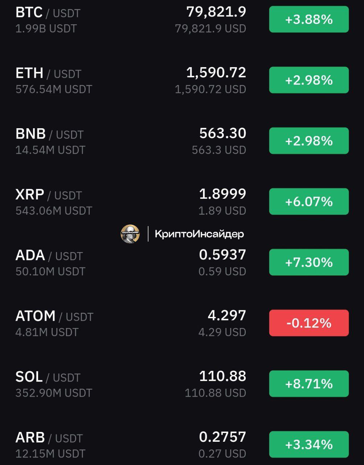Tap ETH's green +2.98% badge
364x465 pixels.
pyautogui.click(x=309, y=80)
